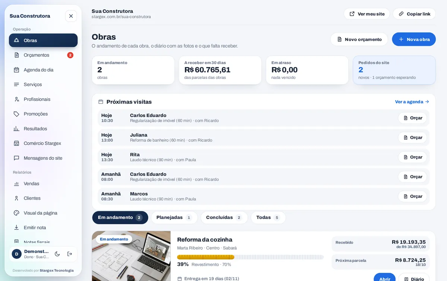Open the Pedidos do site summary card
This screenshot has height=281, width=447.
(x=394, y=70)
